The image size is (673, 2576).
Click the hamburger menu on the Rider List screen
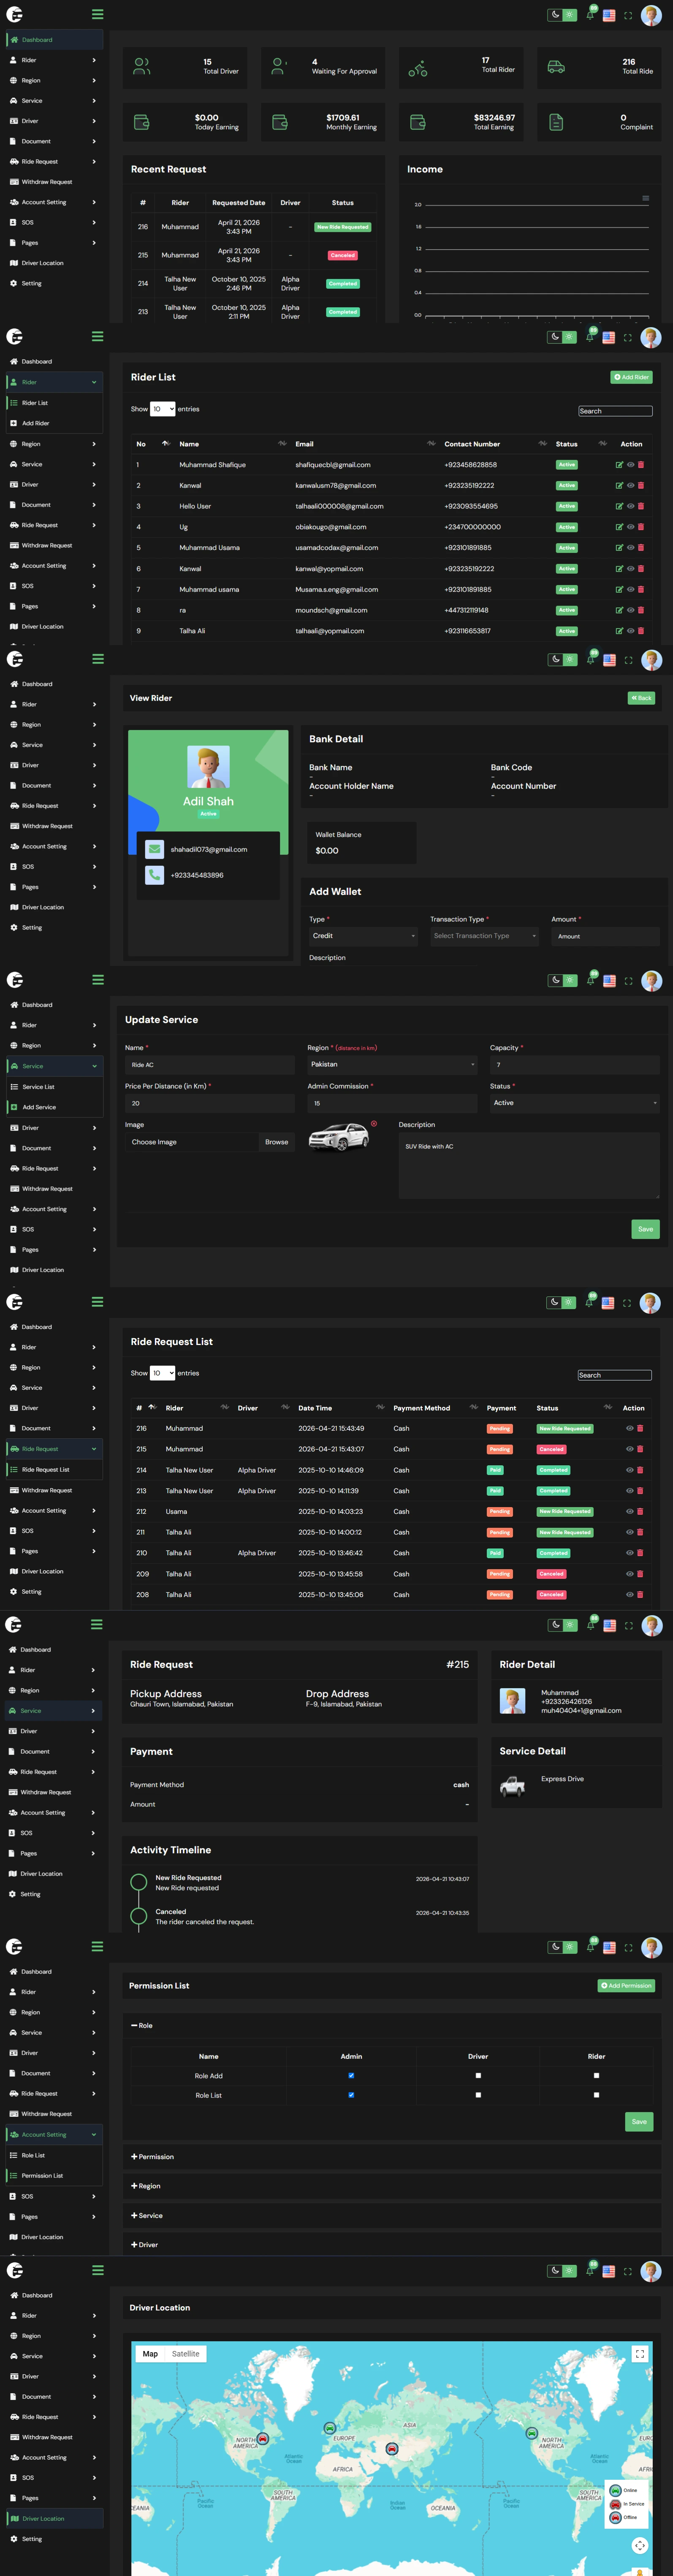tap(97, 337)
